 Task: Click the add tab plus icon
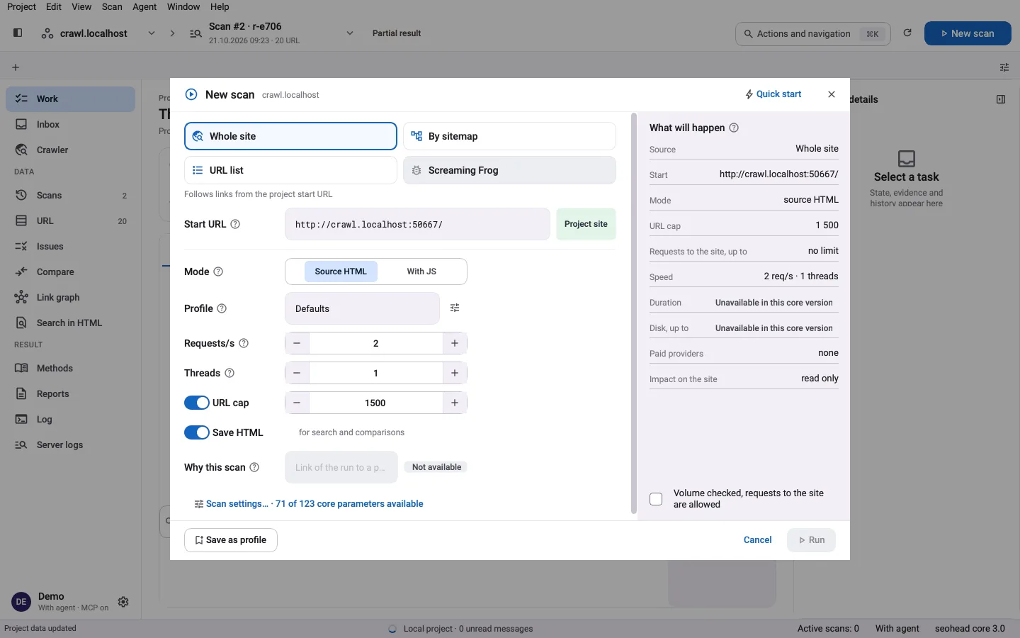(16, 67)
